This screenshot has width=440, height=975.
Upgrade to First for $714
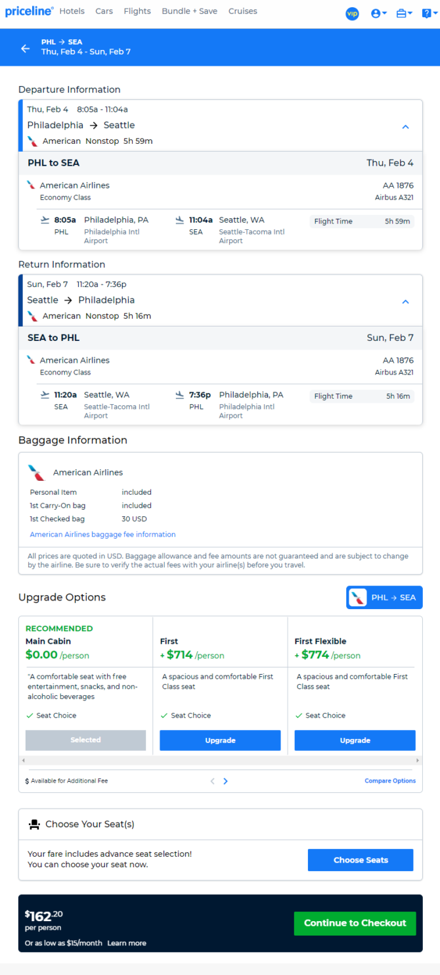click(x=220, y=740)
